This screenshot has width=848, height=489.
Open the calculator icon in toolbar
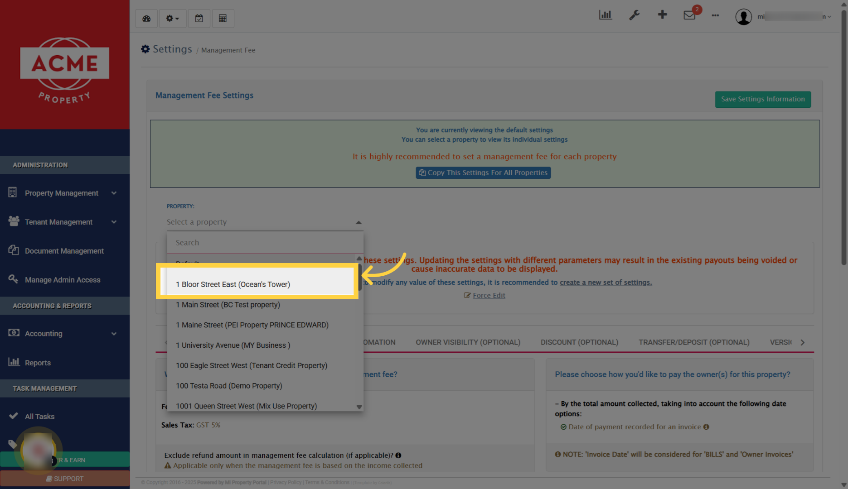click(223, 19)
